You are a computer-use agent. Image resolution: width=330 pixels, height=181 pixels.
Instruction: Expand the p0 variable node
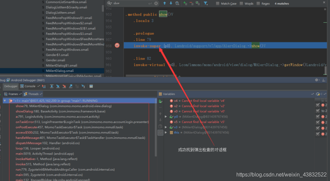click(166, 117)
